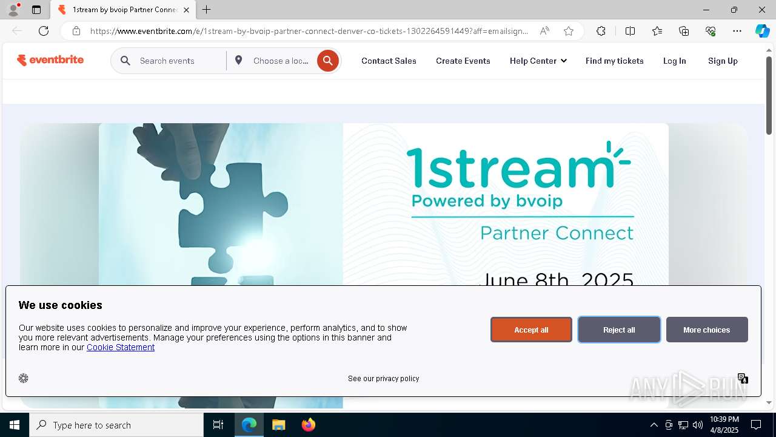The height and width of the screenshot is (437, 776).
Task: Click the orange search button
Action: pos(327,61)
